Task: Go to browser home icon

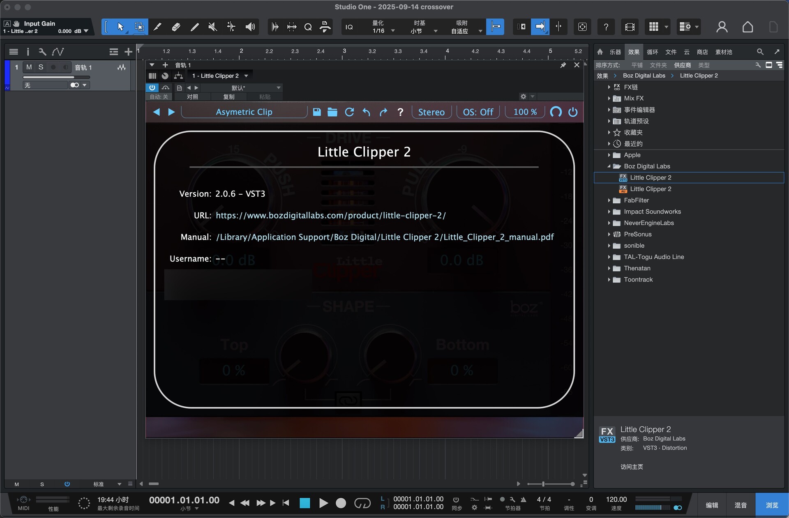Action: [600, 52]
